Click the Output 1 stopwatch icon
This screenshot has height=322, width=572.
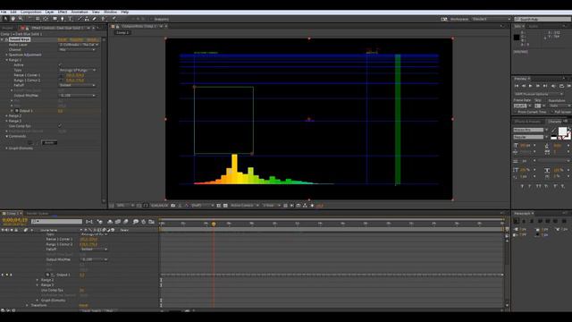[17, 111]
